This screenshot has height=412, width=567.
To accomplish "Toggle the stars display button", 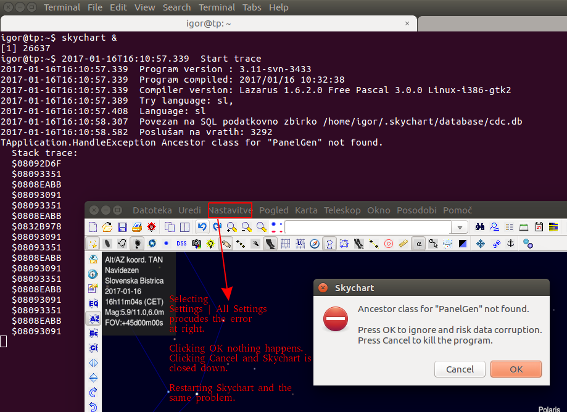I will (93, 244).
